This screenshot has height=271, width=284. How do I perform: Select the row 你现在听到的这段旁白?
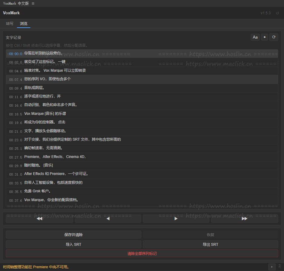[x=142, y=53]
